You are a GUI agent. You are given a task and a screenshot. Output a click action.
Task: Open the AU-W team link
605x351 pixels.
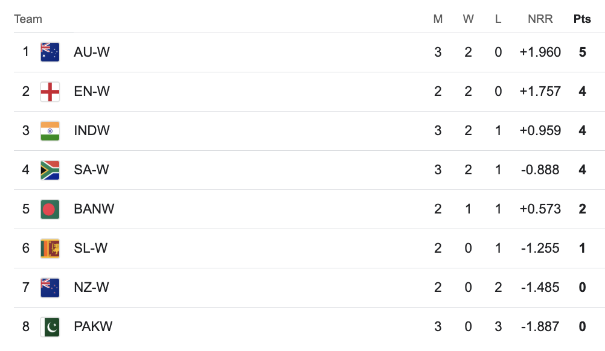coord(92,52)
